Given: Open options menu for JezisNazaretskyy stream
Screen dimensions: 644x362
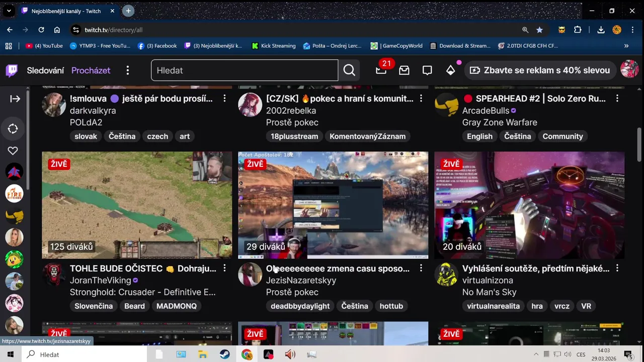Looking at the screenshot, I should pos(421,268).
